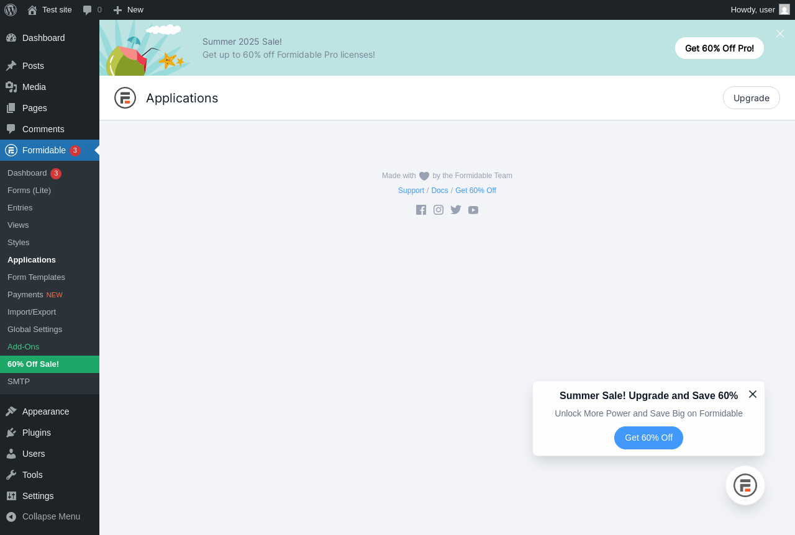Open the Docs footer link
Screen dimensions: 795x535
coord(440,191)
